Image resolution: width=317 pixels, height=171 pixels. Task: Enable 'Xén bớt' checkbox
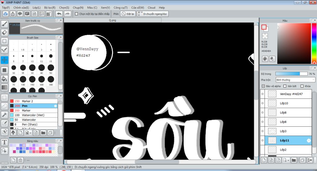[285, 86]
